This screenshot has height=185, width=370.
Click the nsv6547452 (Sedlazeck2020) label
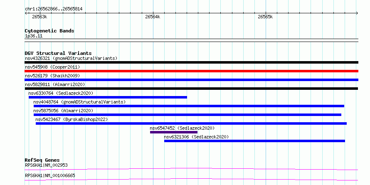(x=182, y=128)
